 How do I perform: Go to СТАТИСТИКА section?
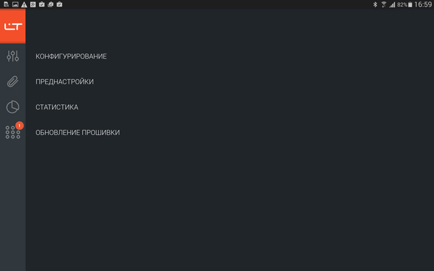coord(57,107)
